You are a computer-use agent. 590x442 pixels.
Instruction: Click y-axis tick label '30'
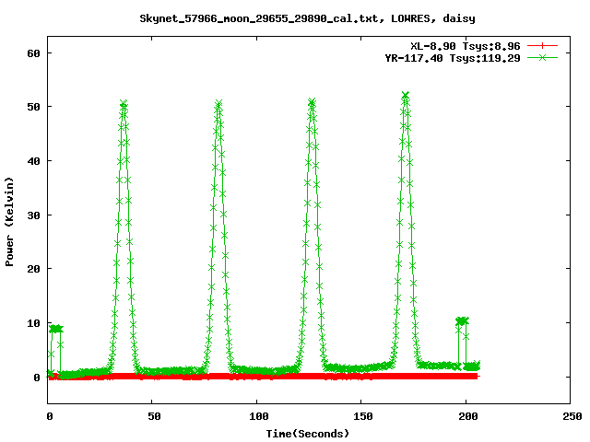(x=33, y=215)
